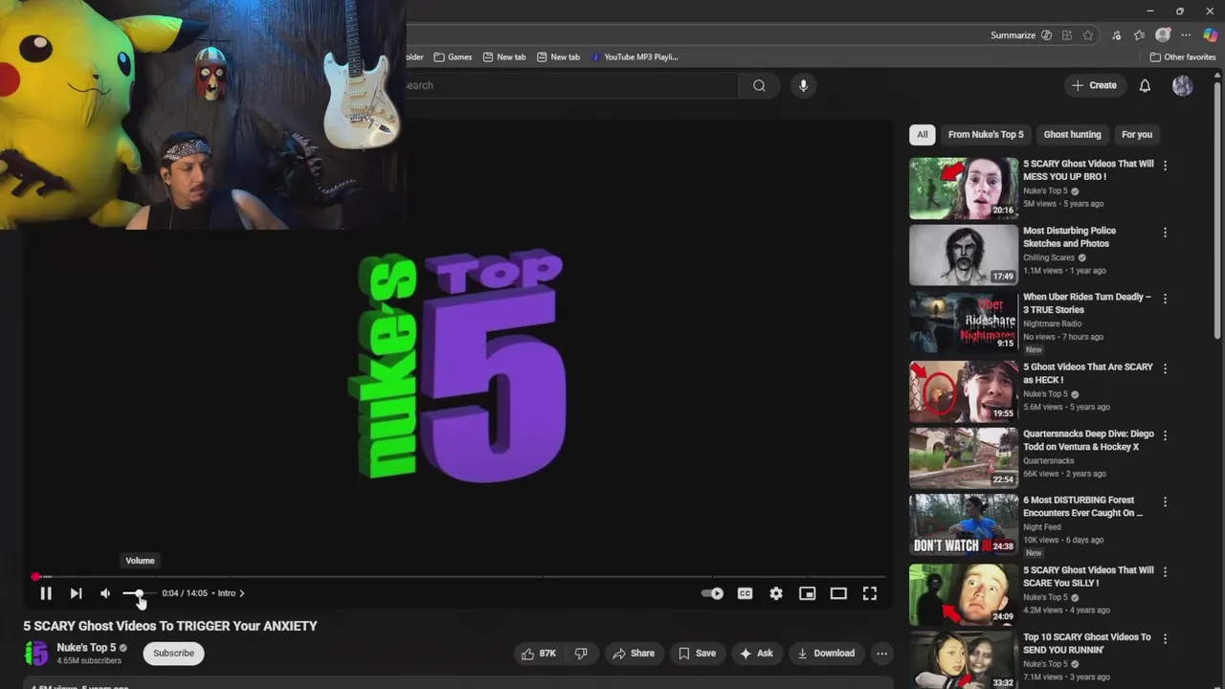The height and width of the screenshot is (689, 1225).
Task: Save the video to a playlist
Action: [697, 654]
